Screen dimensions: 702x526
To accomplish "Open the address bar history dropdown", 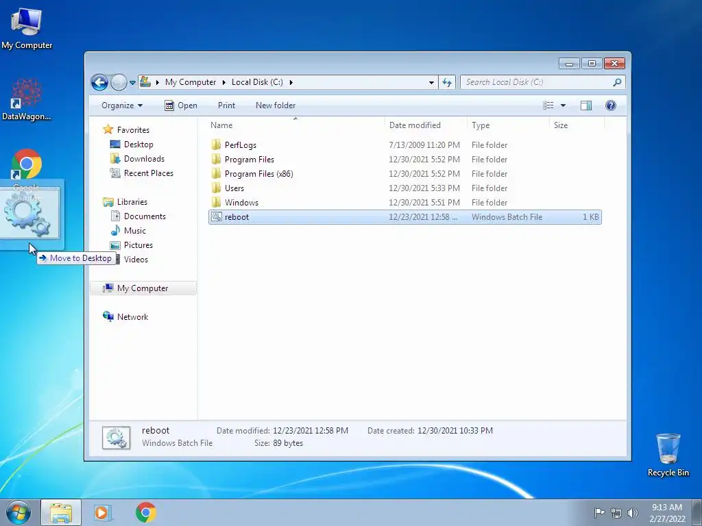I will tap(431, 82).
